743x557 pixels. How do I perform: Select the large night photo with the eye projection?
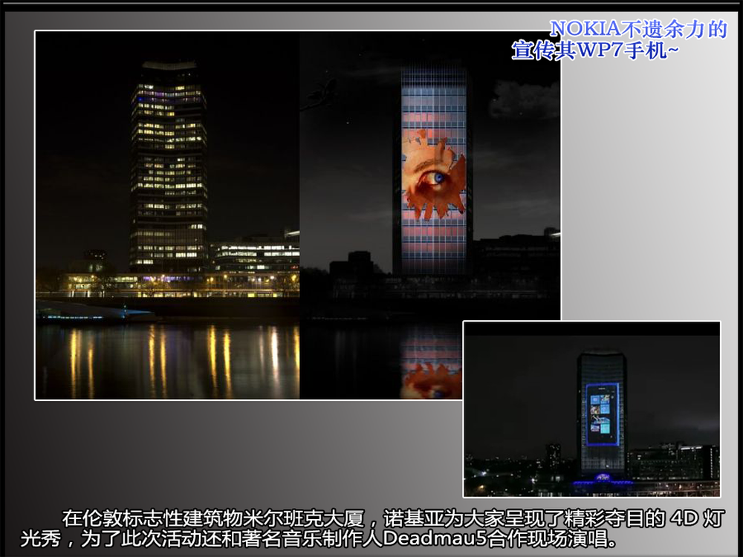[297, 215]
